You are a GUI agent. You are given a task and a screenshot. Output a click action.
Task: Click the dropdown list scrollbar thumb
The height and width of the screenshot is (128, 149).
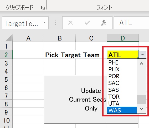point(141,100)
